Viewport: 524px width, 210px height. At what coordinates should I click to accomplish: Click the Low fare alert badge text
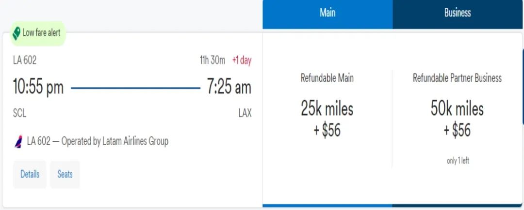pyautogui.click(x=42, y=33)
